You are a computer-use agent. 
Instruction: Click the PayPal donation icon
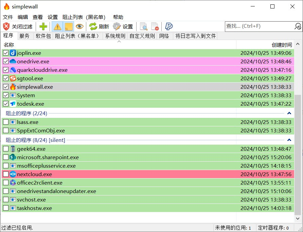169,26
